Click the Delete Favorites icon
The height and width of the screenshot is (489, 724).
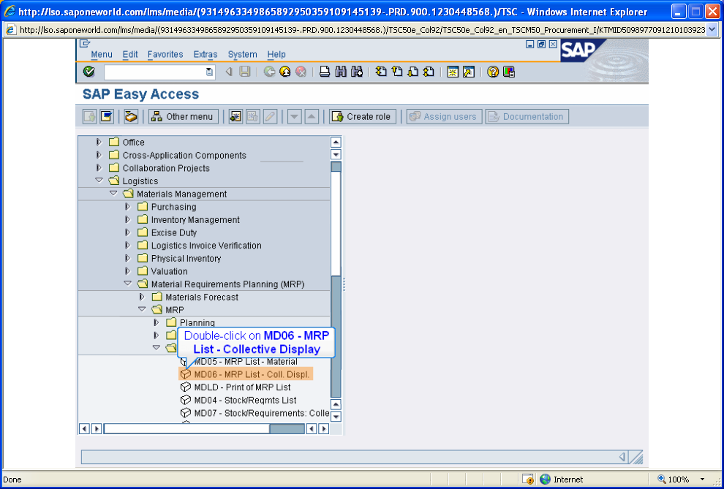coord(252,117)
